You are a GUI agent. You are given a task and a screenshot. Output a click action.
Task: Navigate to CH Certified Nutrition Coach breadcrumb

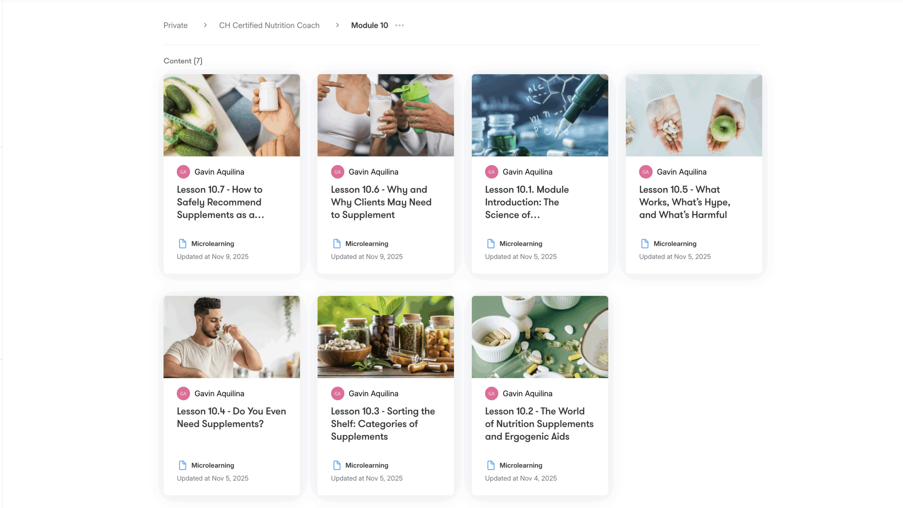coord(269,25)
